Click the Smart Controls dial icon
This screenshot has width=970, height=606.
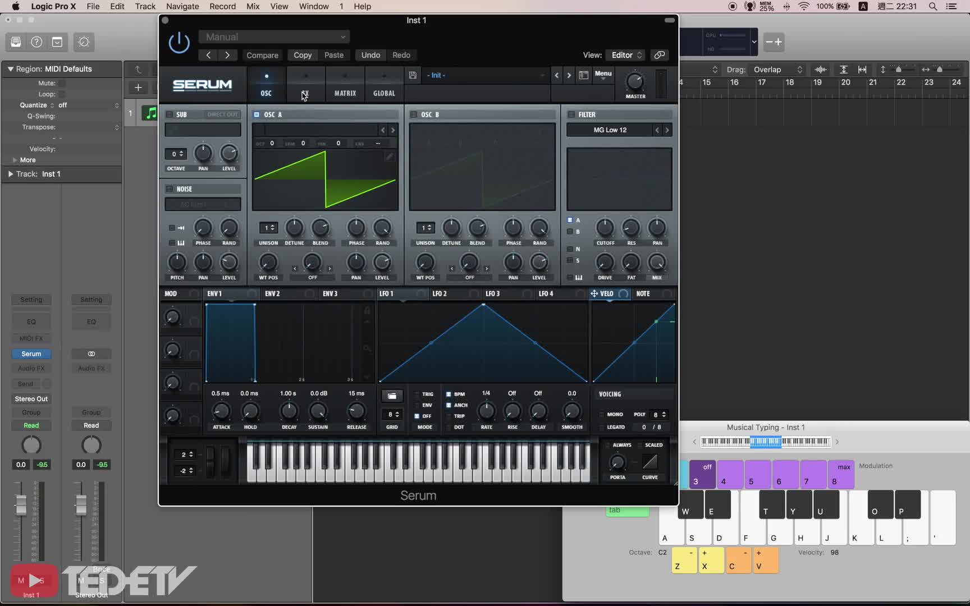coord(84,42)
